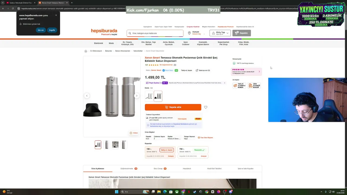Show hidden system tray icons
Screen dimensions: 347x195
pyautogui.click(x=321, y=192)
